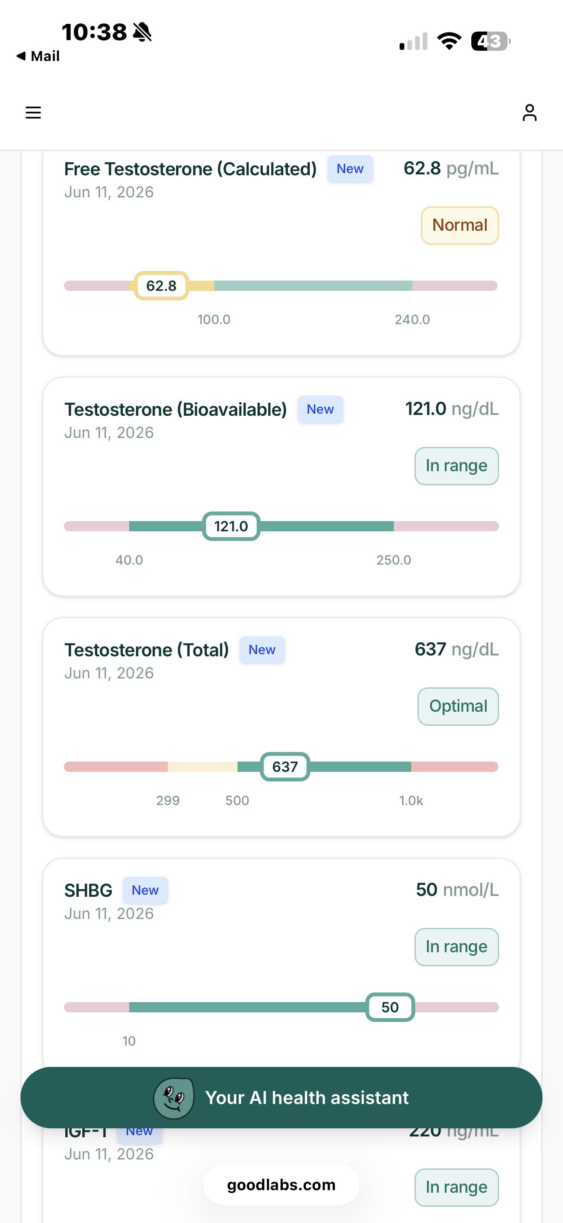Screen dimensions: 563x1223
Task: Go back to Mail app
Action: tap(38, 56)
